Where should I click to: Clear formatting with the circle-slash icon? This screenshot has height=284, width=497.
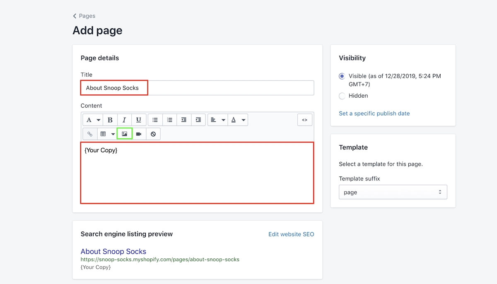pyautogui.click(x=153, y=134)
